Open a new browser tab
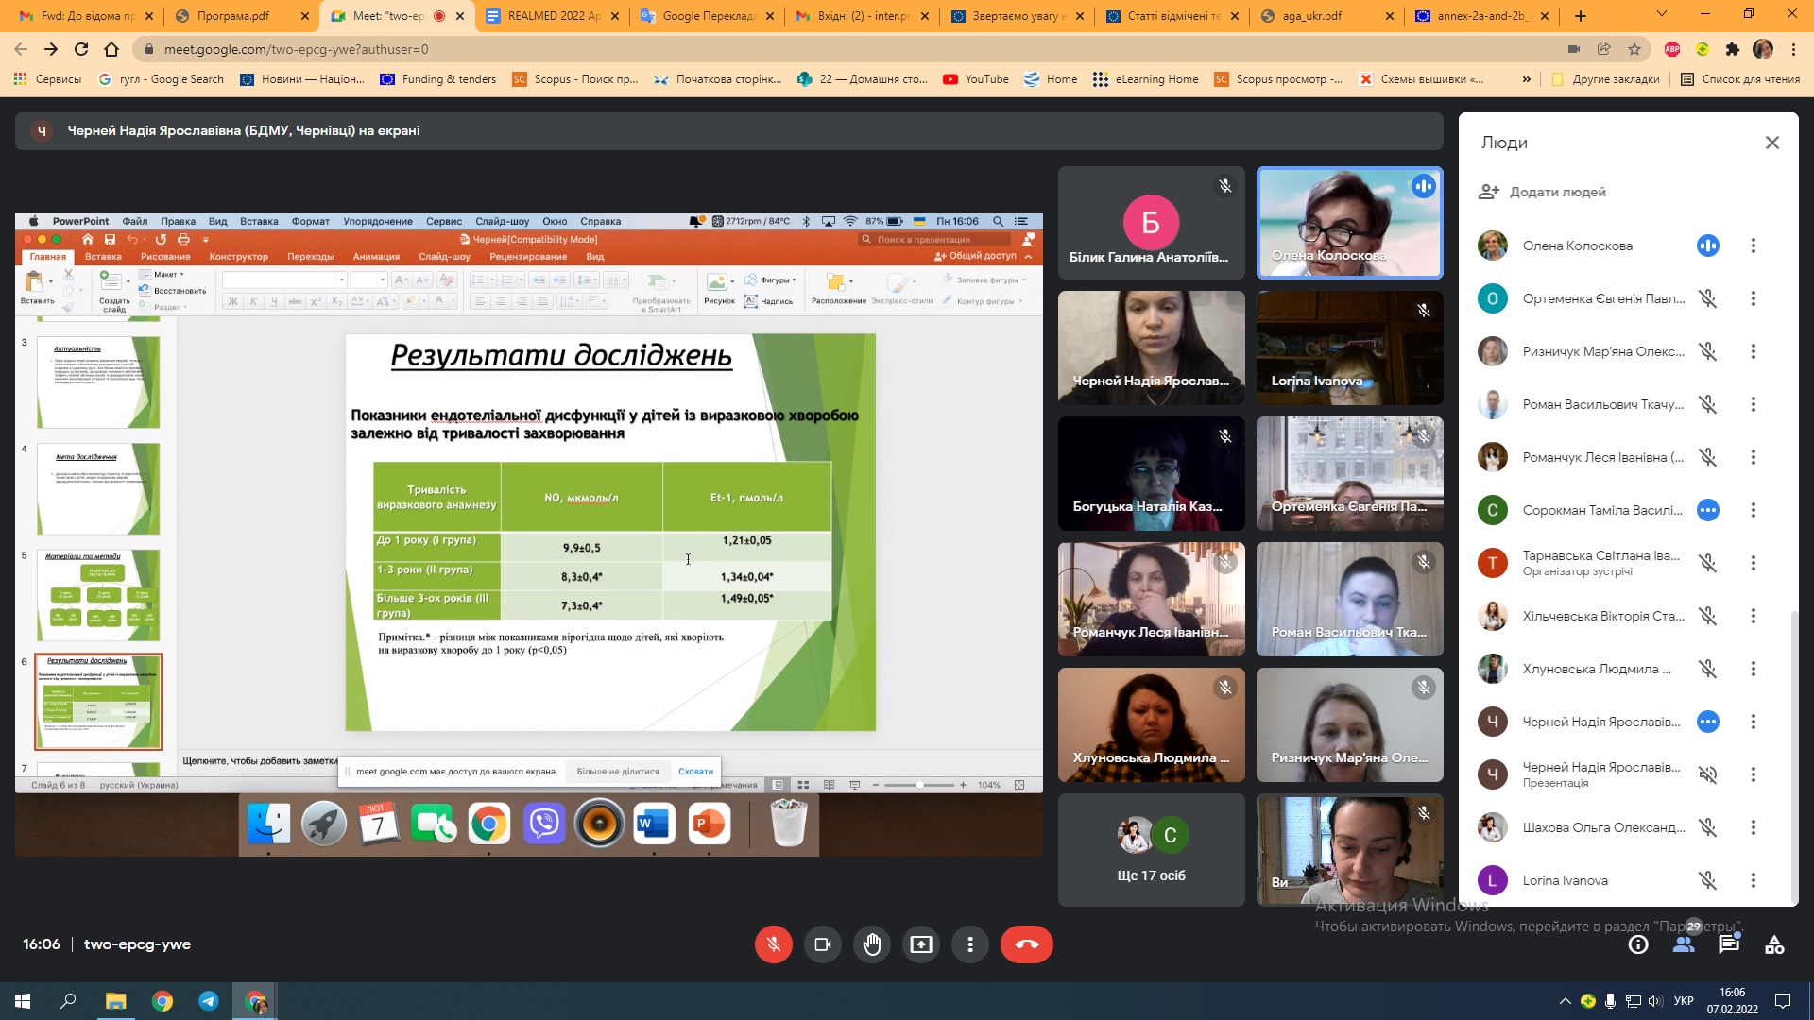1814x1020 pixels. point(1581,16)
